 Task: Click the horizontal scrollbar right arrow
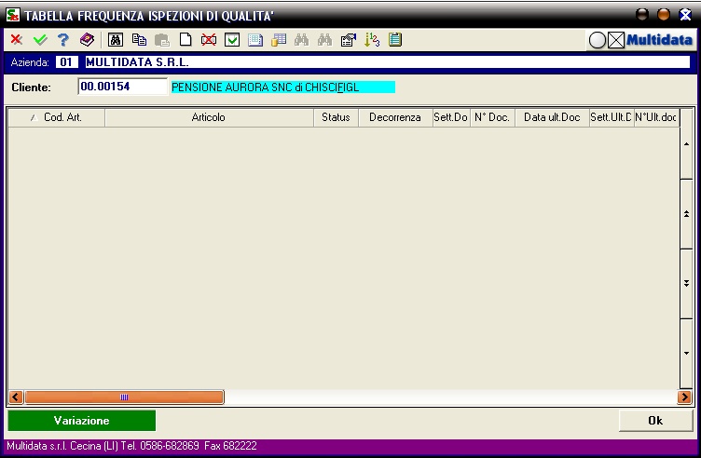(684, 397)
